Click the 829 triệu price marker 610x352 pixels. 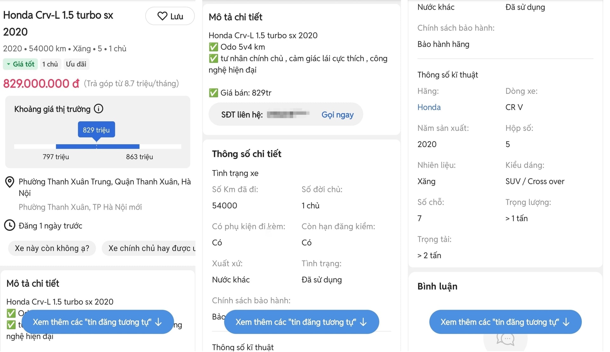[x=96, y=130]
